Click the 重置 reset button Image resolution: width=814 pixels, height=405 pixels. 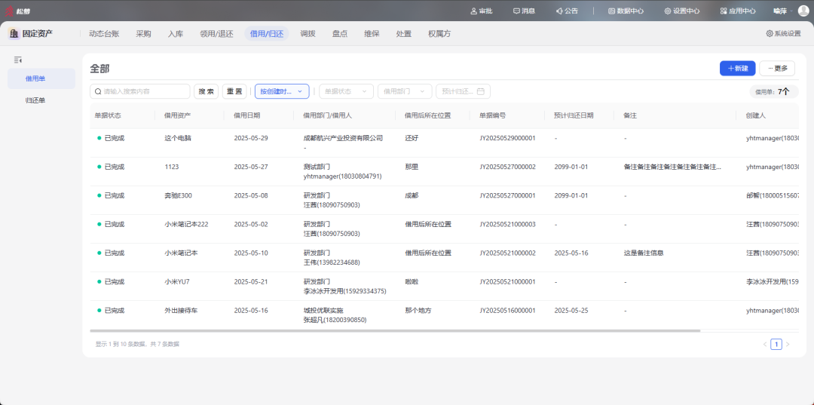click(x=234, y=91)
